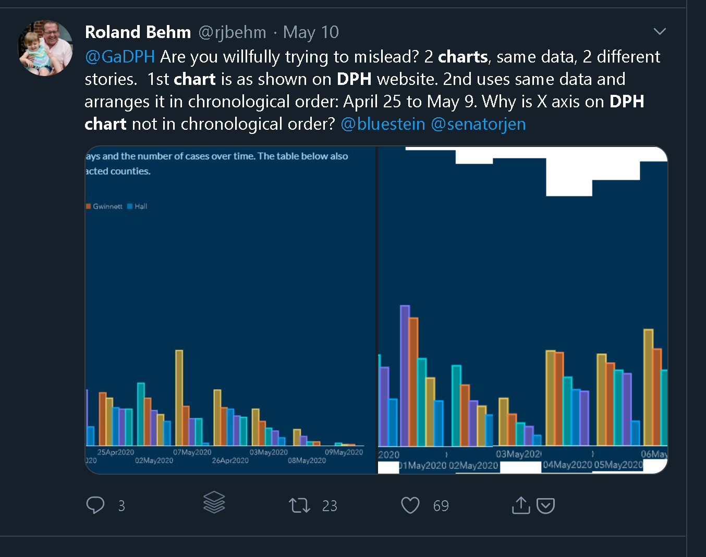Open the @bluestein mention link
This screenshot has height=557, width=706.
pyautogui.click(x=383, y=124)
